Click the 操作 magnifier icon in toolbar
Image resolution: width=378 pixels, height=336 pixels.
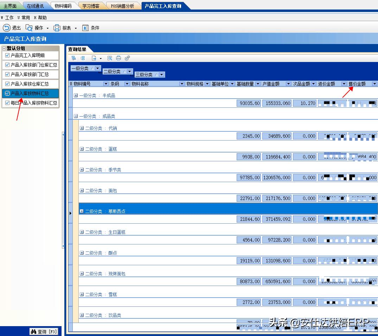coord(29,28)
